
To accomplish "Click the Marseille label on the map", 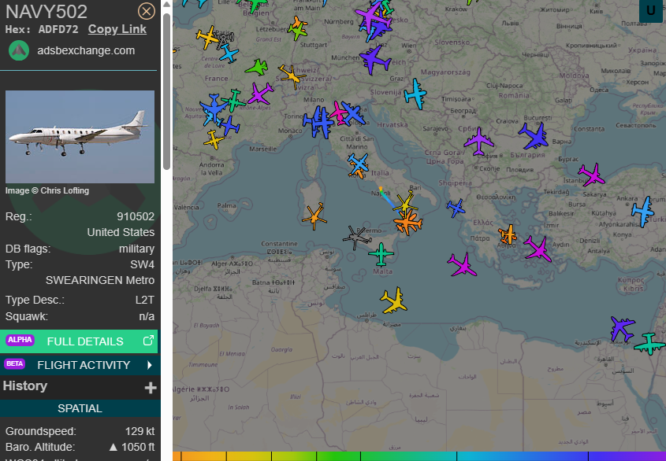I will pos(263,149).
